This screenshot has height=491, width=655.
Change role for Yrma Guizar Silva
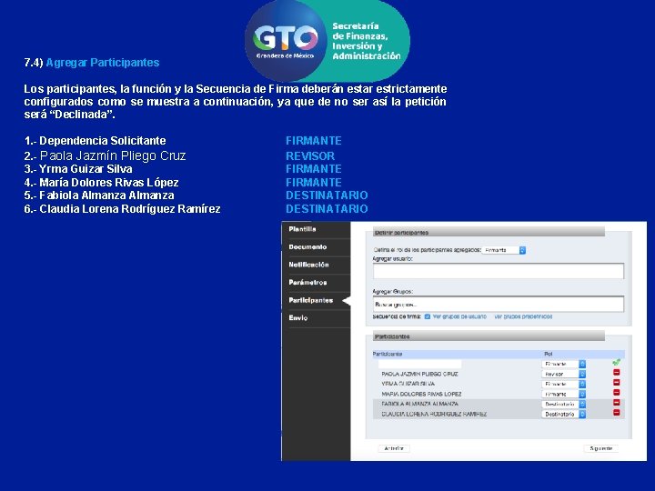pyautogui.click(x=564, y=384)
